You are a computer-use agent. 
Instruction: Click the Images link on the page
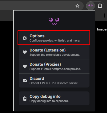point(102,29)
